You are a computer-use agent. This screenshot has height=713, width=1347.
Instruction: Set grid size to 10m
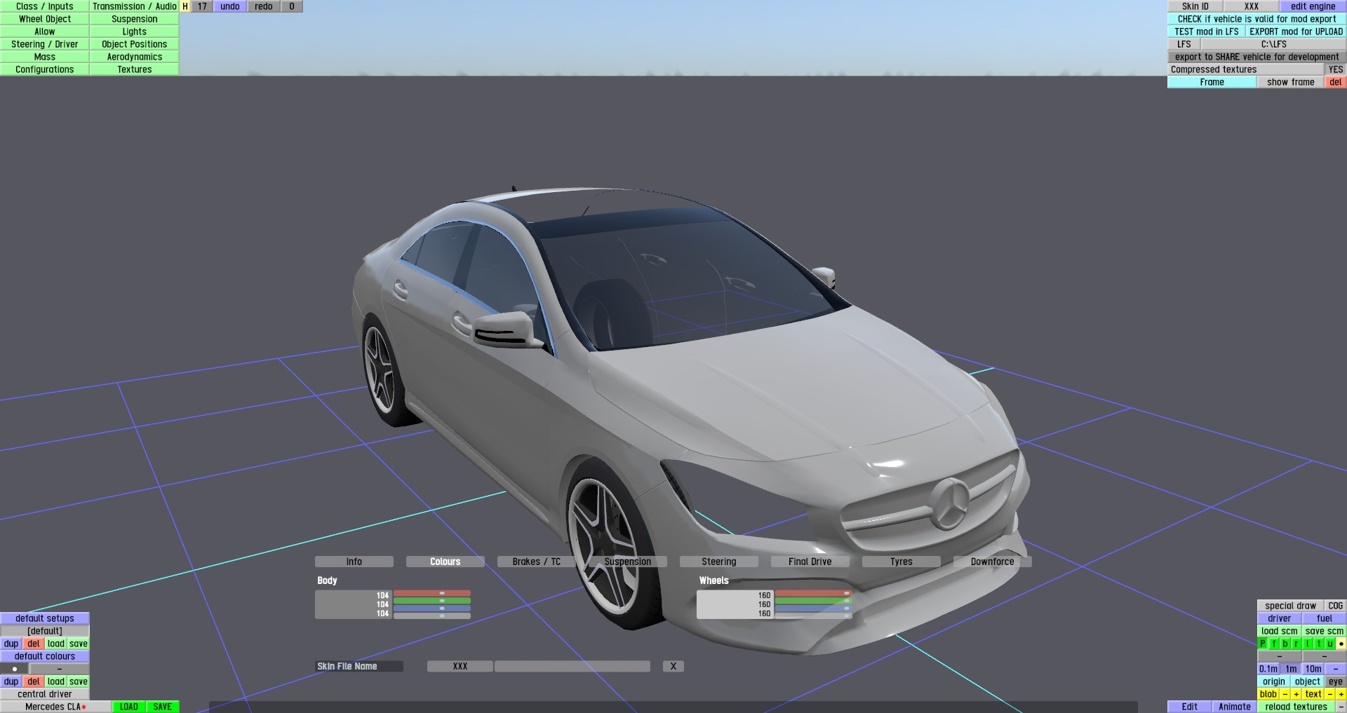point(1313,669)
